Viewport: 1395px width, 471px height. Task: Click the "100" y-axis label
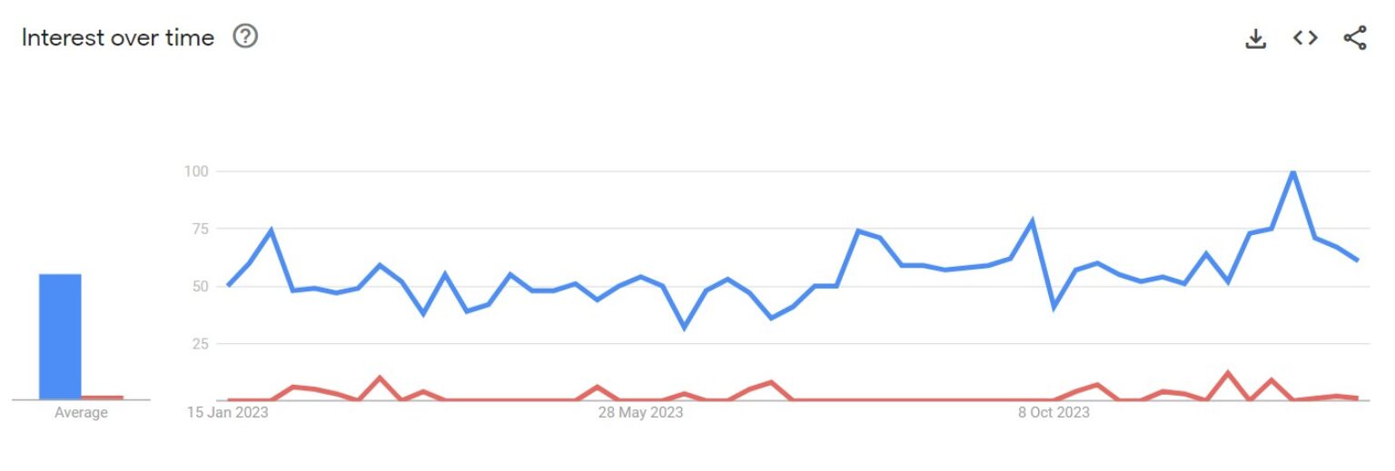[196, 172]
